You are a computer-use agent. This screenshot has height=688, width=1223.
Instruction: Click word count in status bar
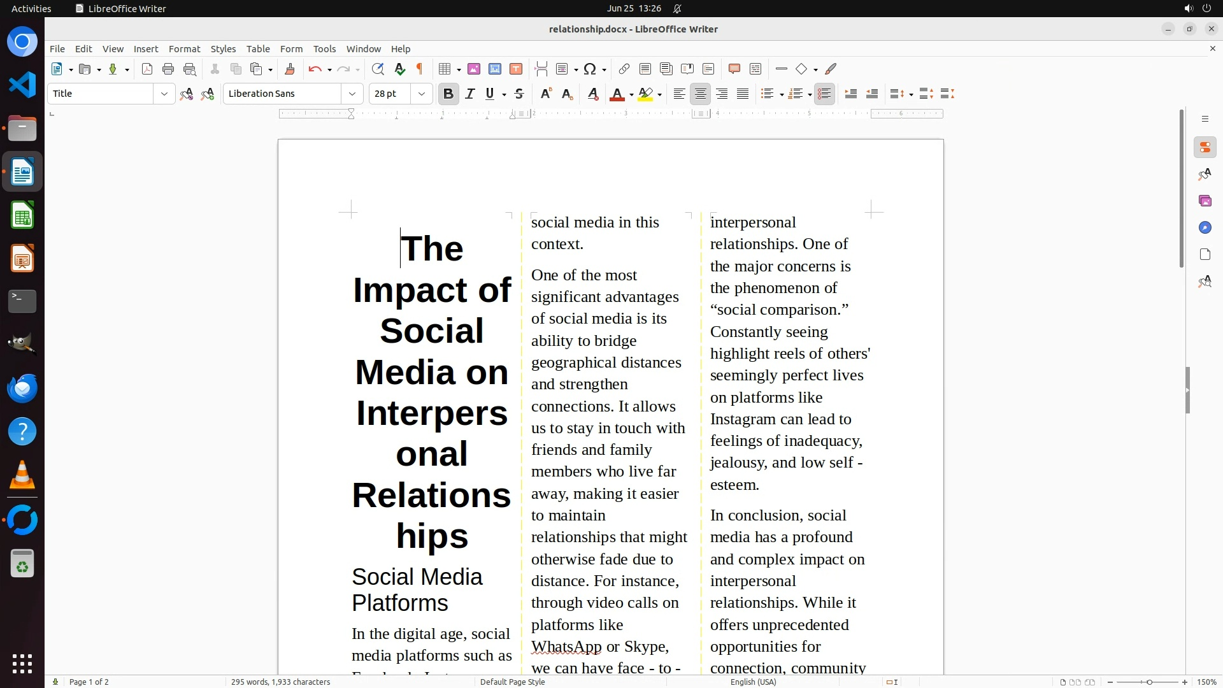[280, 682]
